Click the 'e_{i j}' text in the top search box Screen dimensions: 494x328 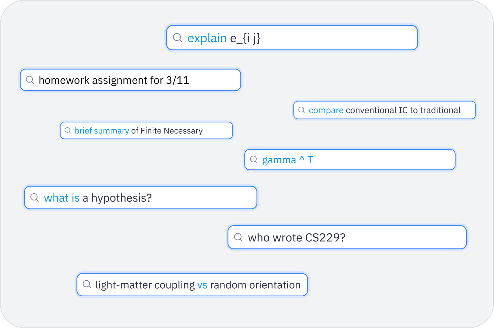(245, 38)
